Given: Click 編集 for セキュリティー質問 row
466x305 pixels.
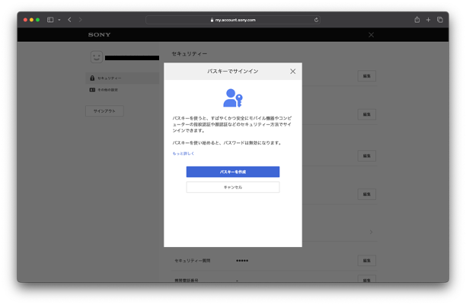Looking at the screenshot, I should pos(367,260).
